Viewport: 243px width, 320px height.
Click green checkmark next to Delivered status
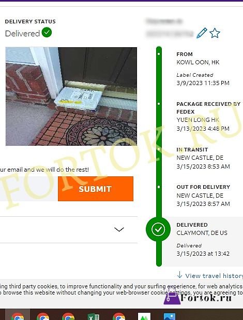tap(47, 32)
